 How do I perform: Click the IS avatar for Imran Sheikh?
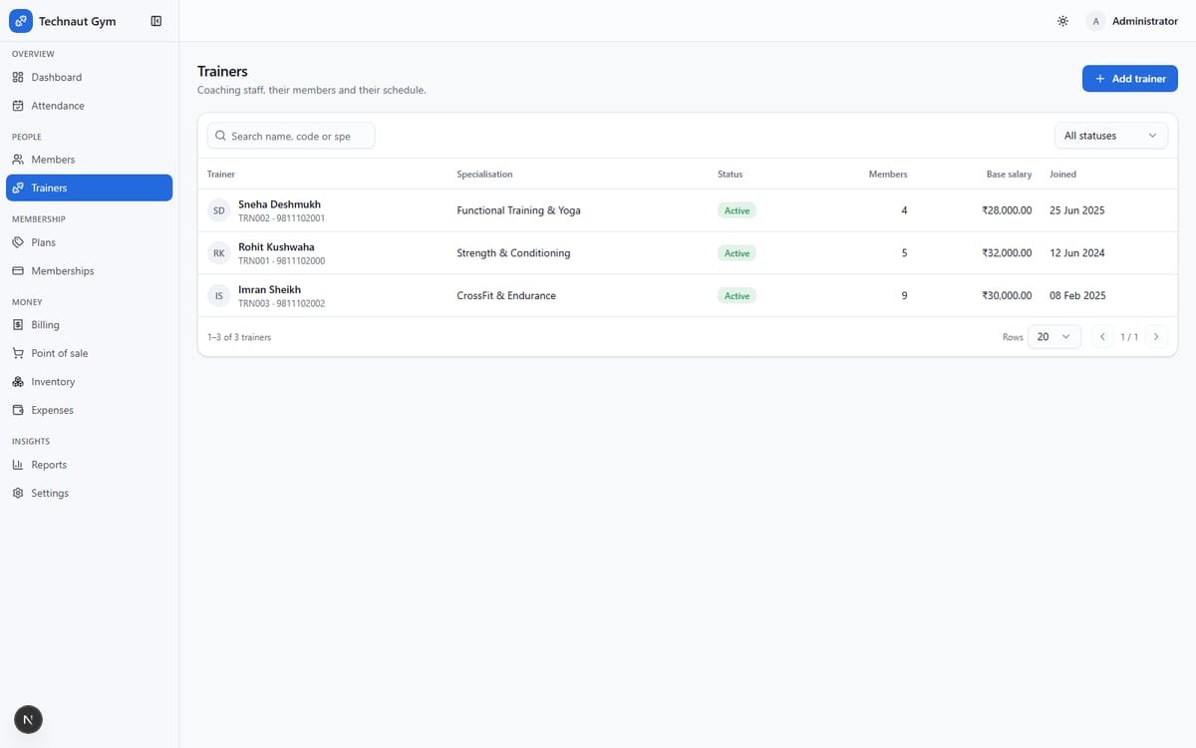coord(219,296)
